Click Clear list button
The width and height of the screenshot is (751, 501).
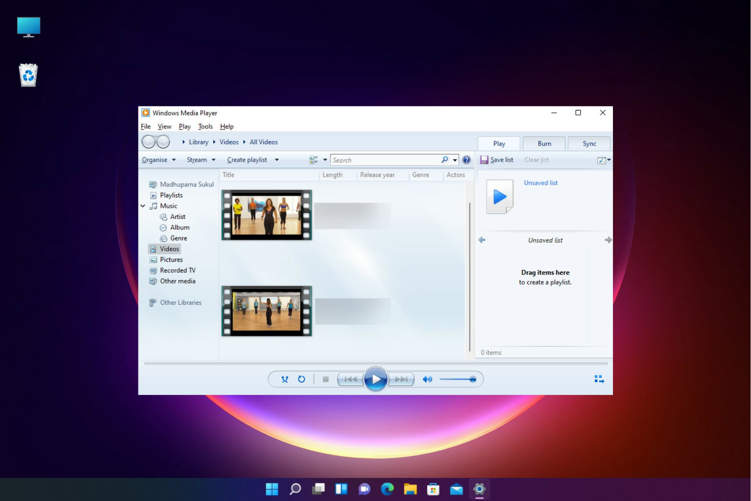pos(536,160)
